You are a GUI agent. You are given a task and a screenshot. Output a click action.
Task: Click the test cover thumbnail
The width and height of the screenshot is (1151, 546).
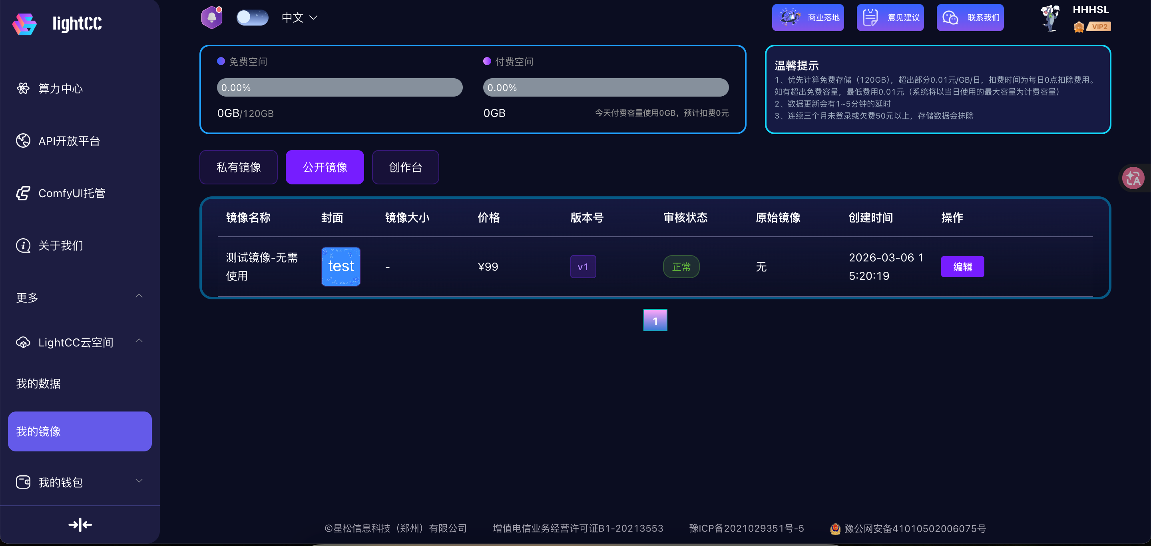pyautogui.click(x=341, y=266)
